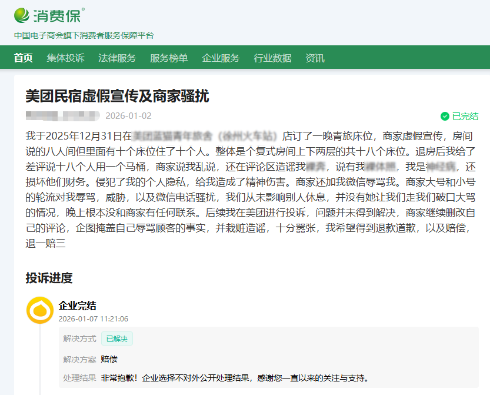Click the green checkmark beside 已完结
This screenshot has height=395, width=490.
point(445,116)
